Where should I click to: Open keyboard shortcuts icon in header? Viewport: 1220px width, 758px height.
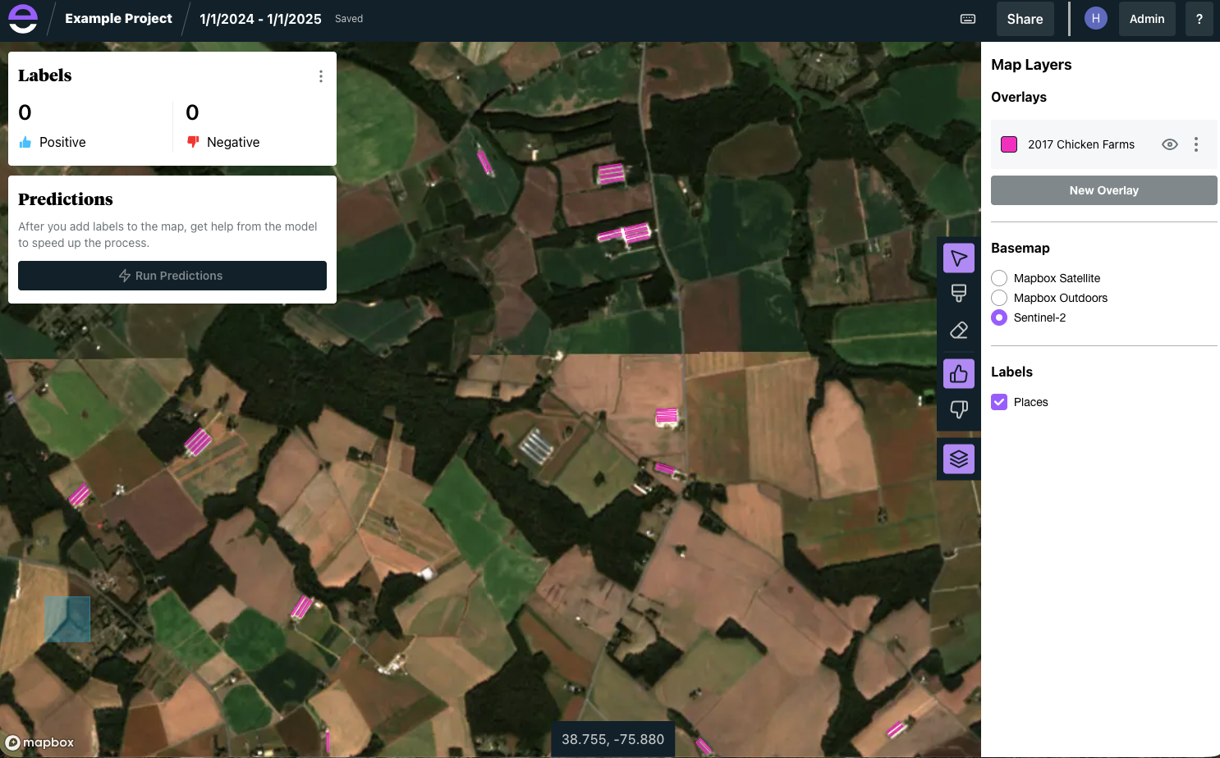point(968,19)
